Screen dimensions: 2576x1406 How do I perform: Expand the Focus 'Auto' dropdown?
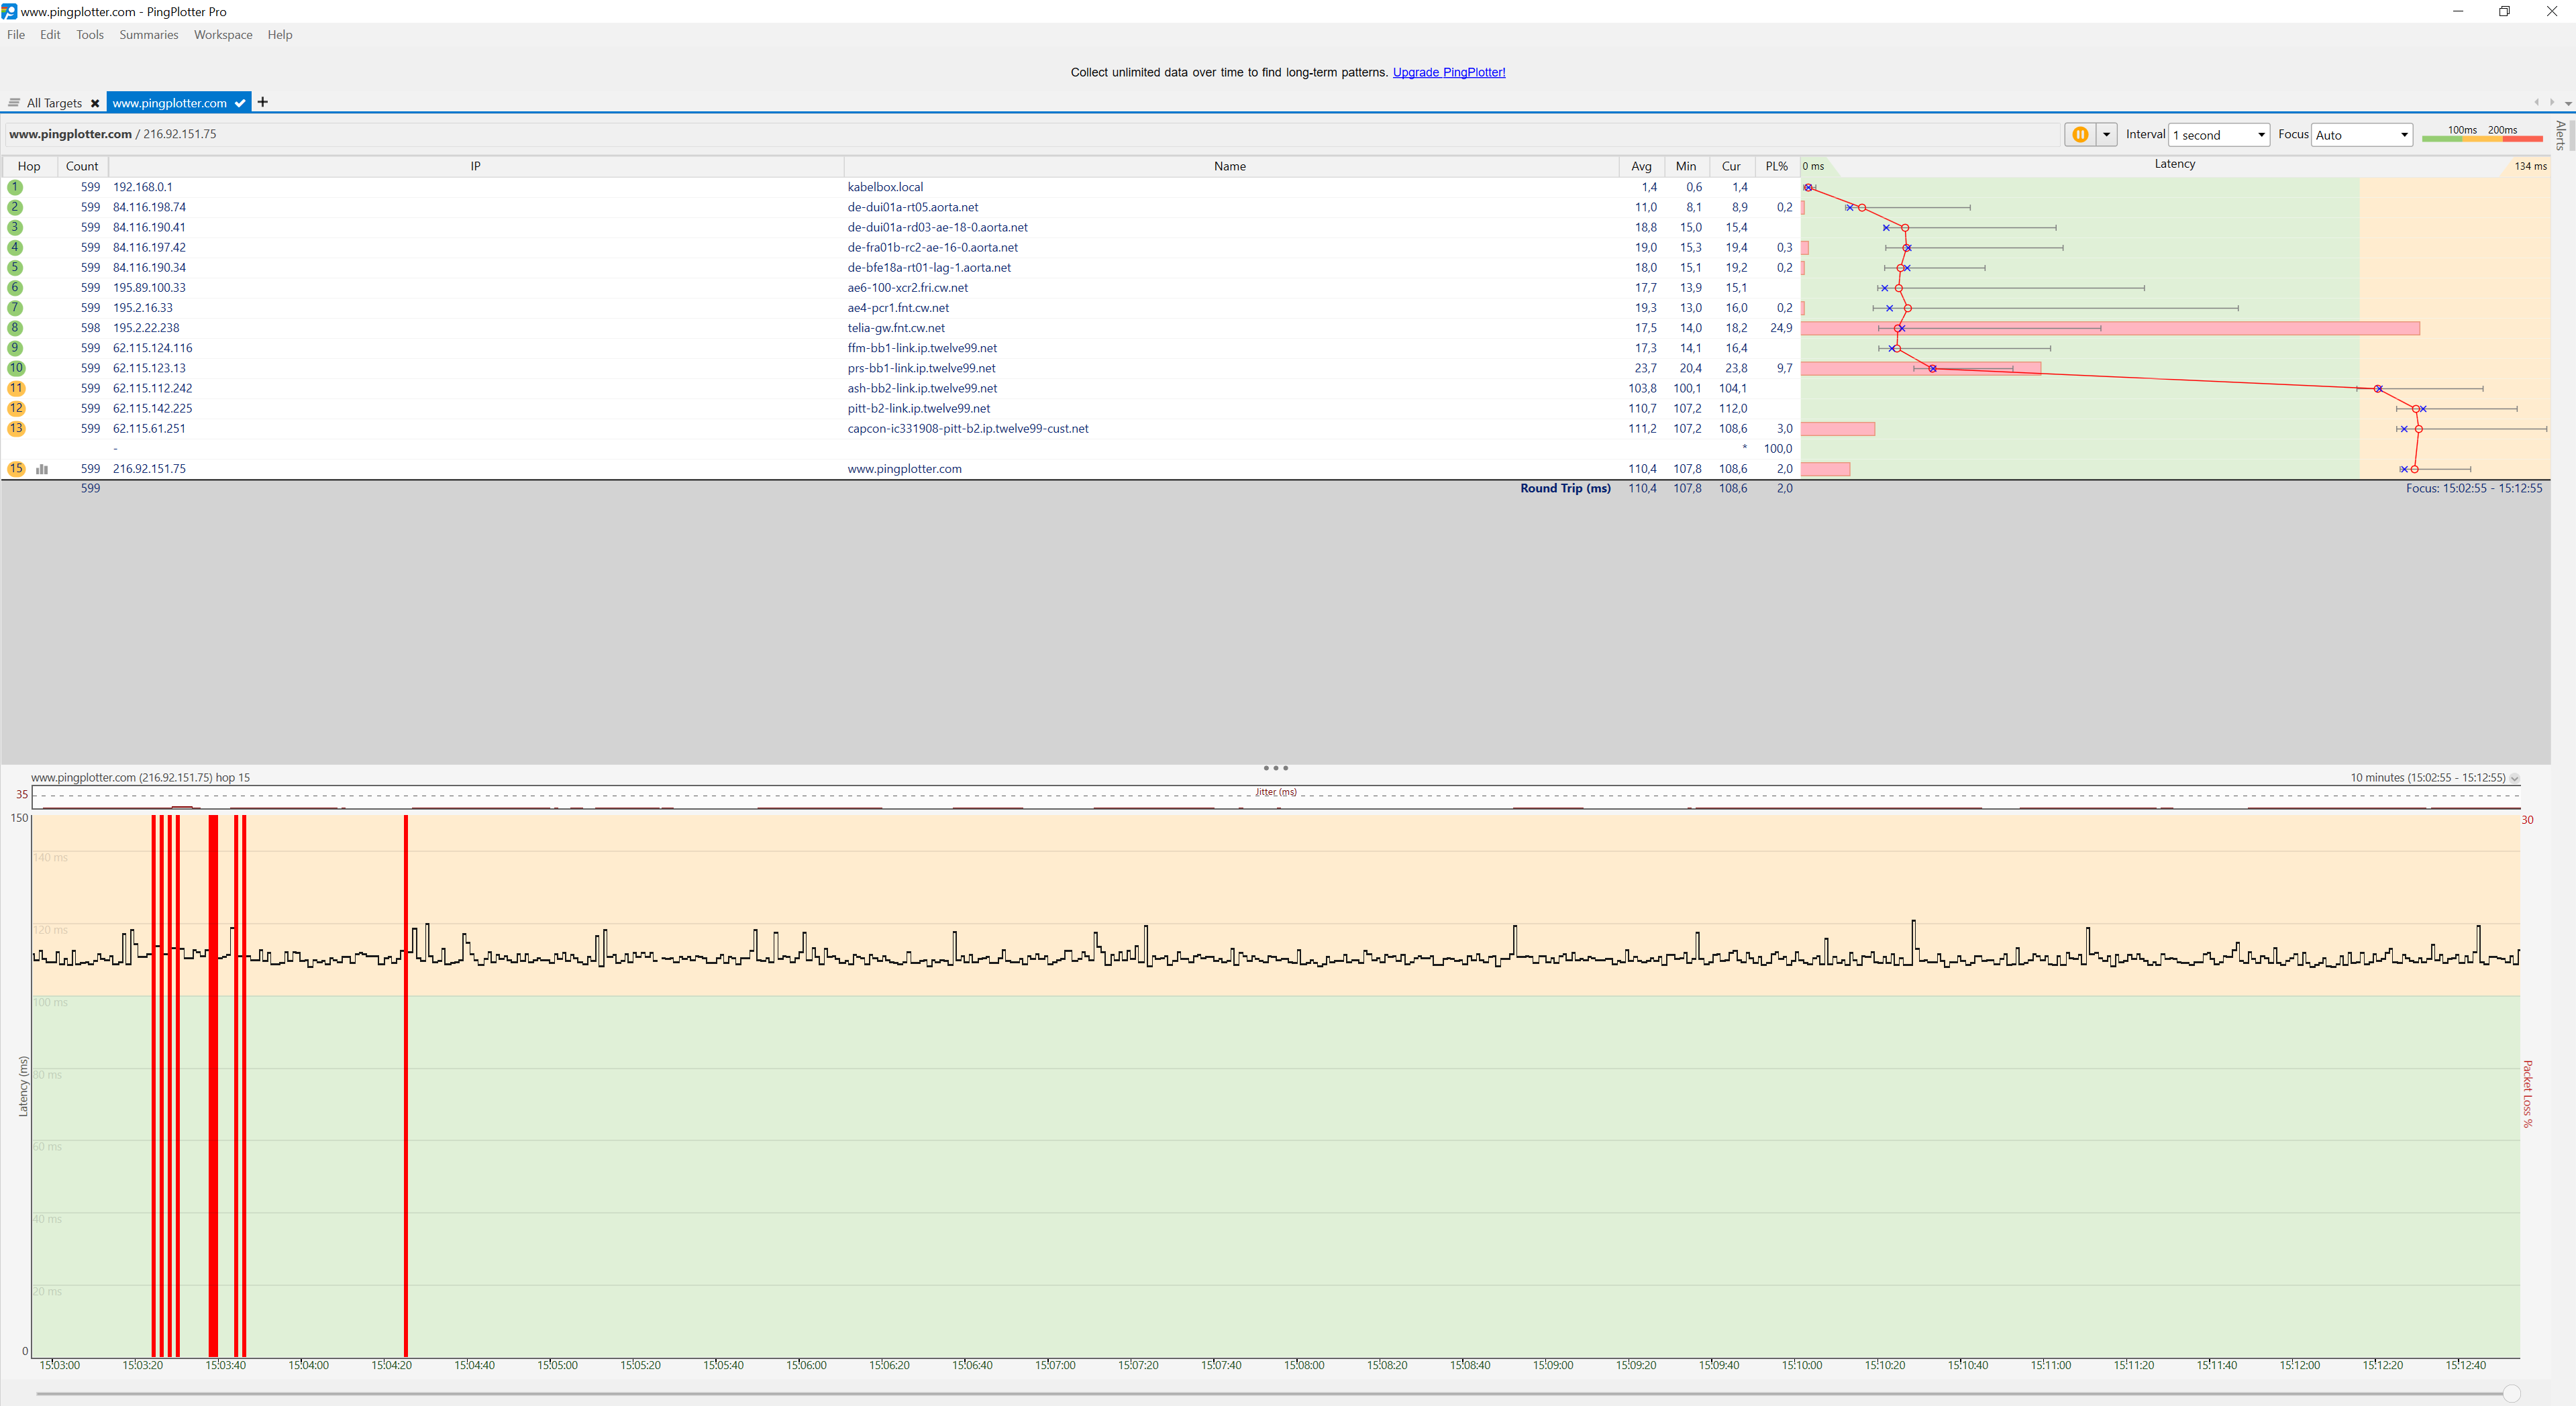pos(2361,135)
